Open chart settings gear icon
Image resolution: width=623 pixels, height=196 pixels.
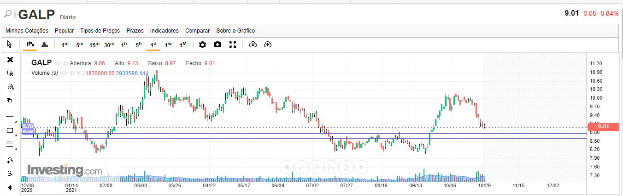coord(202,45)
